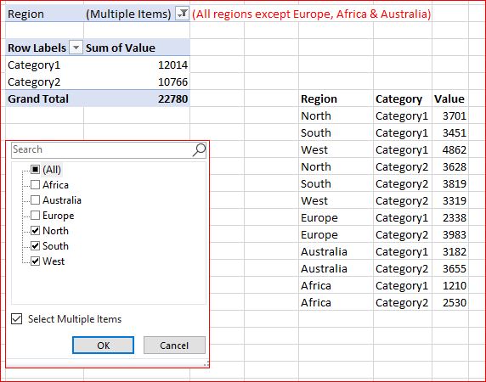Select pivot value cell 10766
This screenshot has width=486, height=382.
click(137, 82)
